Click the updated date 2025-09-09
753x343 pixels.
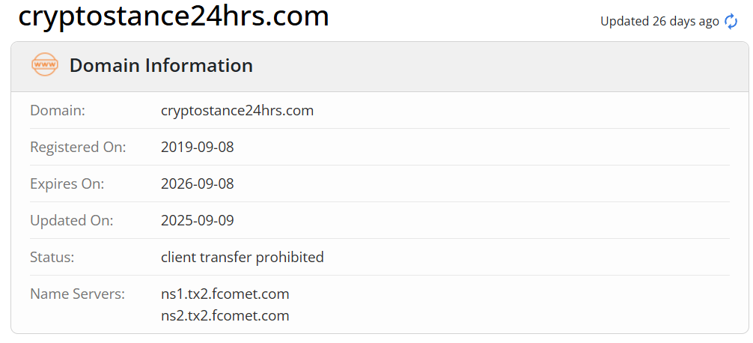pyautogui.click(x=197, y=220)
